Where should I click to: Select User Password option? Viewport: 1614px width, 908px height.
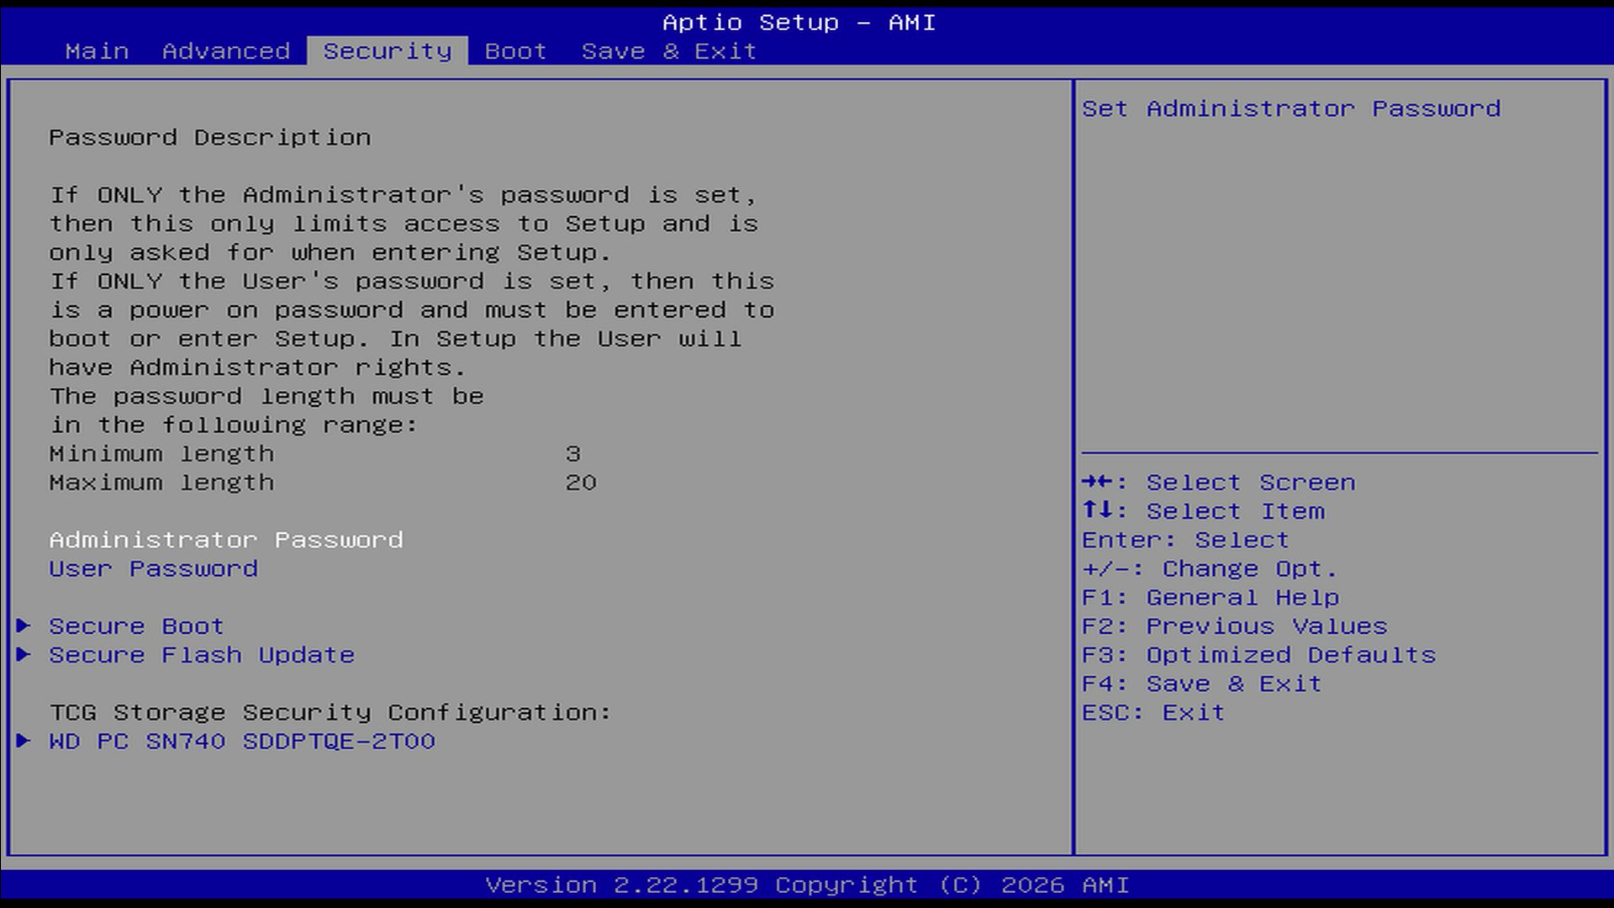click(153, 569)
